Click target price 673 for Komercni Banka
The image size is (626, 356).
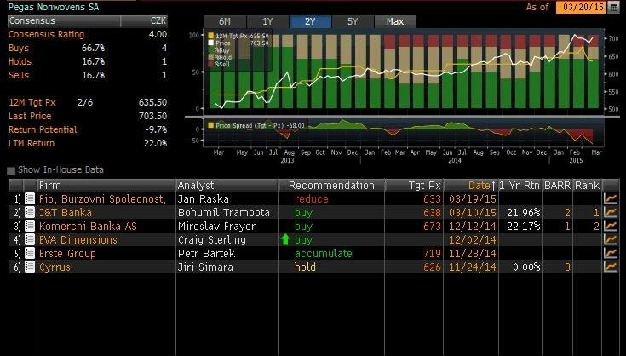(432, 226)
